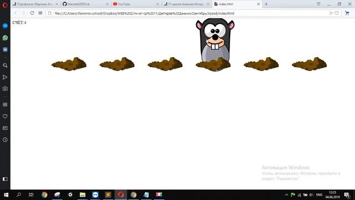Viewport: 355px width, 200px height.
Task: Open the Windows notification center
Action: (x=347, y=195)
